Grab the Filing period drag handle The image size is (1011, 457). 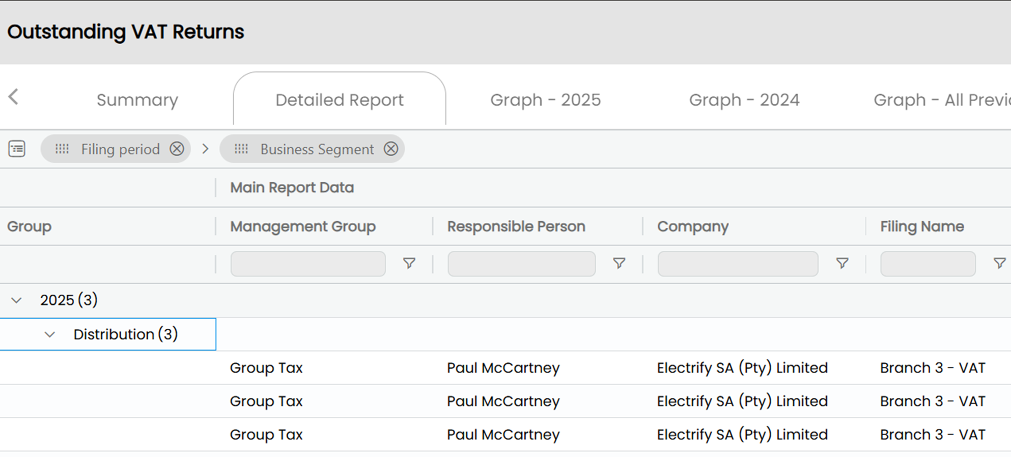tap(62, 149)
